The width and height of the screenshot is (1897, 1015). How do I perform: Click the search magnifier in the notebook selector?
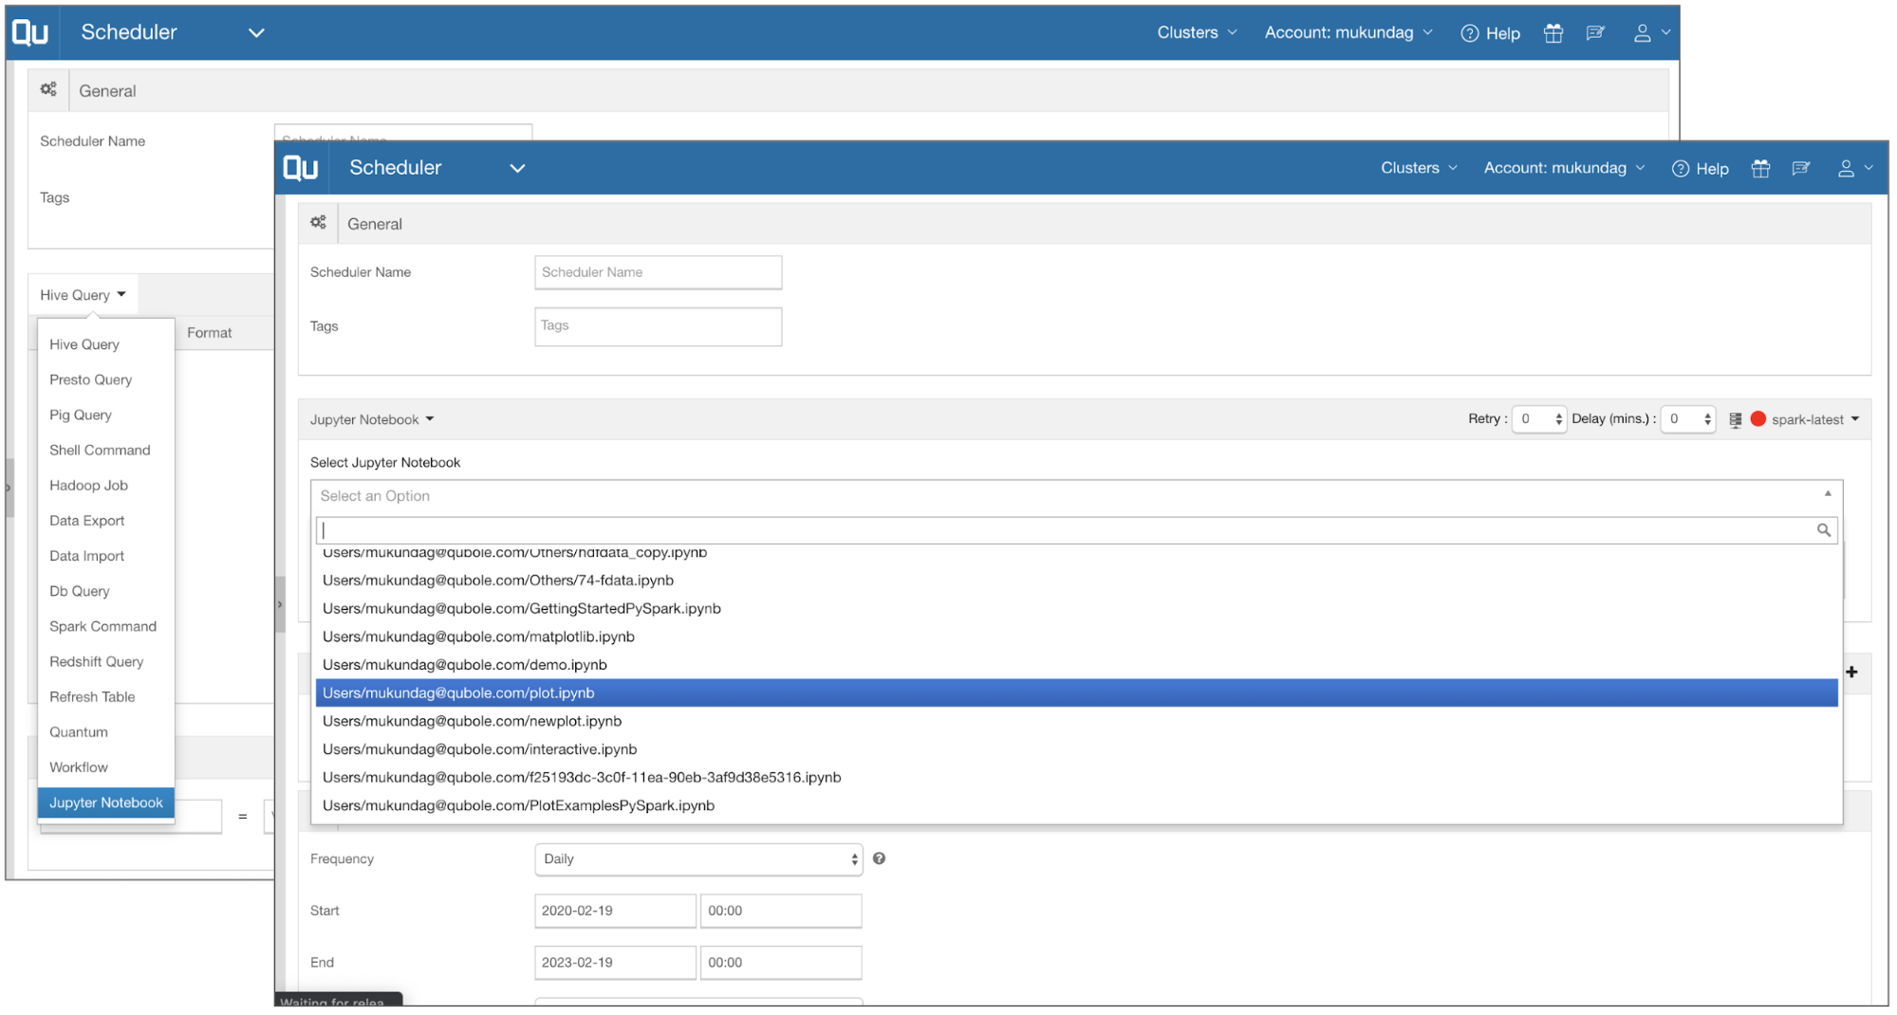[x=1823, y=529]
